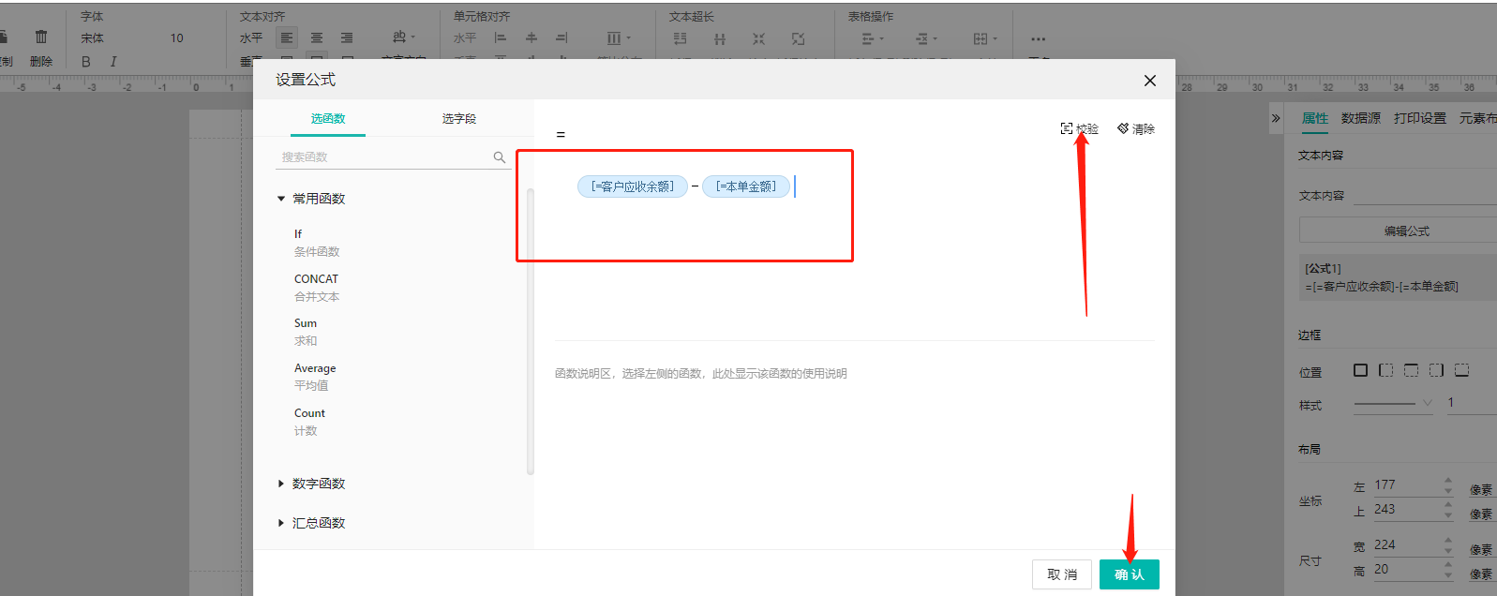Select the CONCAT 合并文本 function
Viewport: 1497px width, 596px height.
tap(317, 288)
